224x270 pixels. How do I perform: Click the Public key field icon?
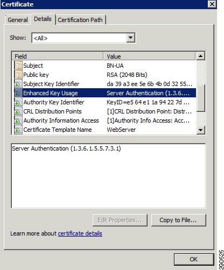(x=18, y=75)
